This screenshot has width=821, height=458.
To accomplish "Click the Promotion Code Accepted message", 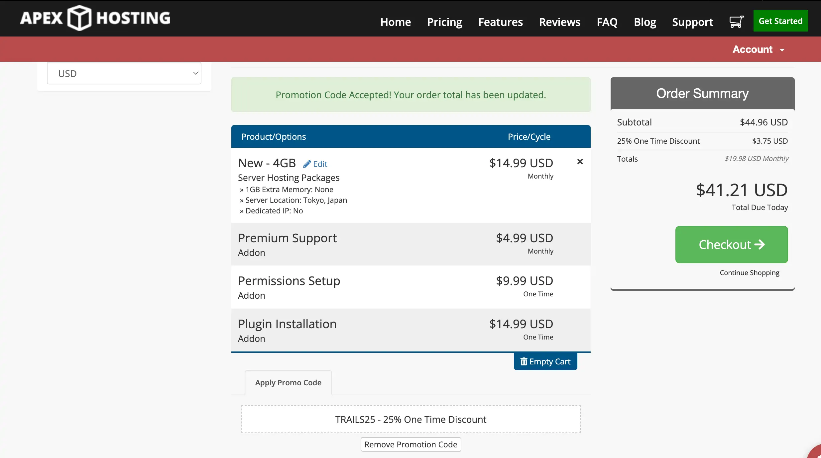I will point(411,95).
